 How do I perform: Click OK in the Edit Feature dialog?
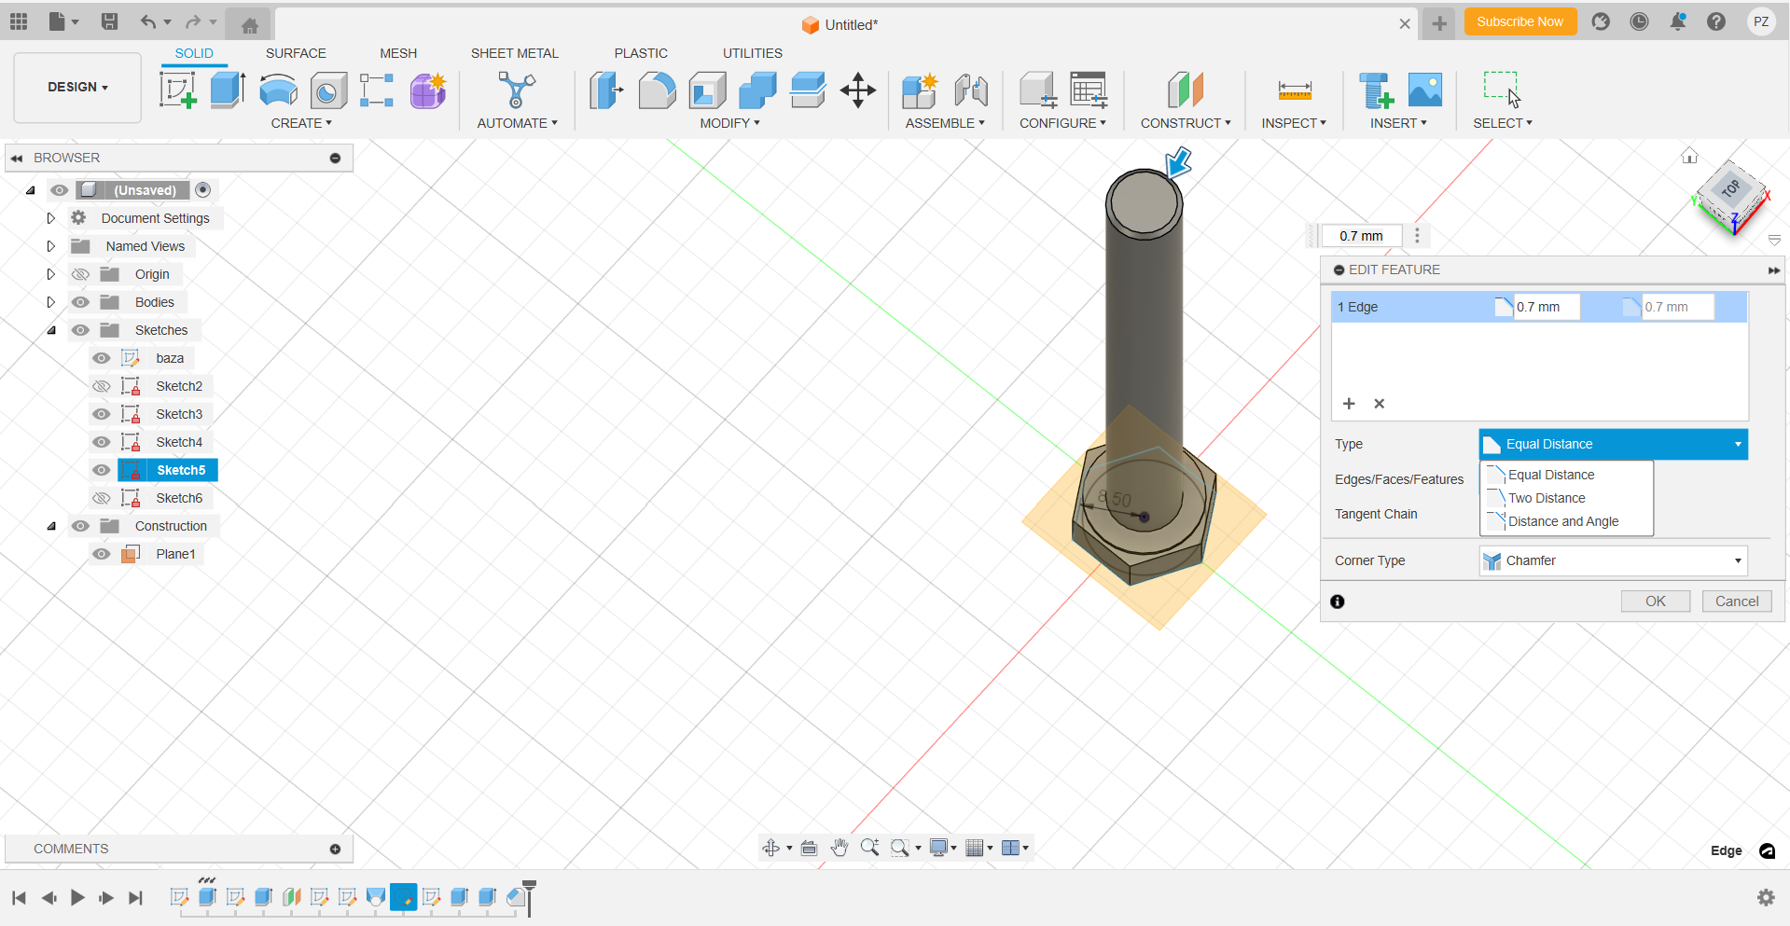(1655, 601)
